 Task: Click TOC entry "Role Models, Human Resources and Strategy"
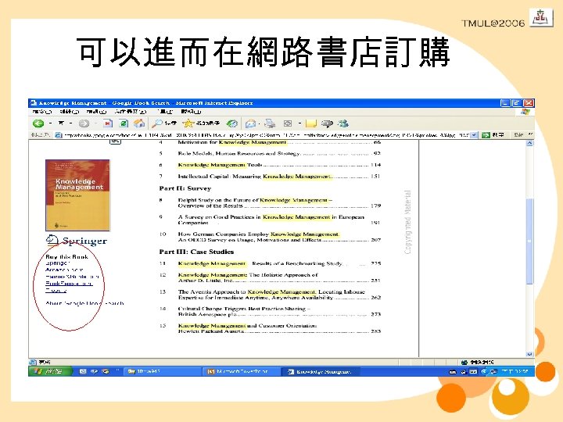point(238,154)
